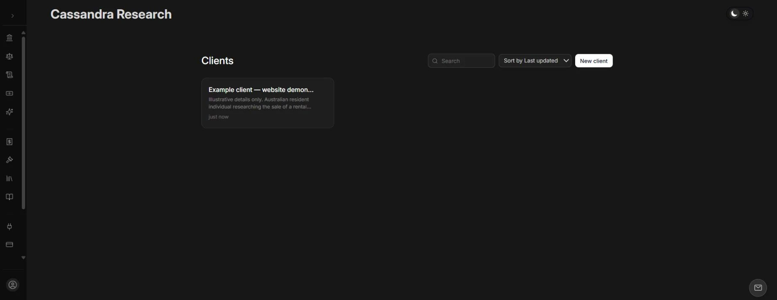Viewport: 777px width, 300px height.
Task: Click the Cassandra Research title
Action: point(111,14)
